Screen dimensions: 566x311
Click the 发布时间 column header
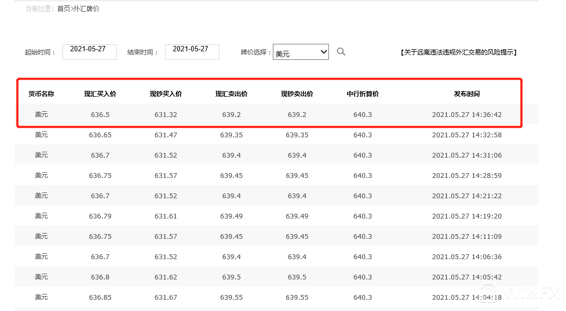click(467, 94)
